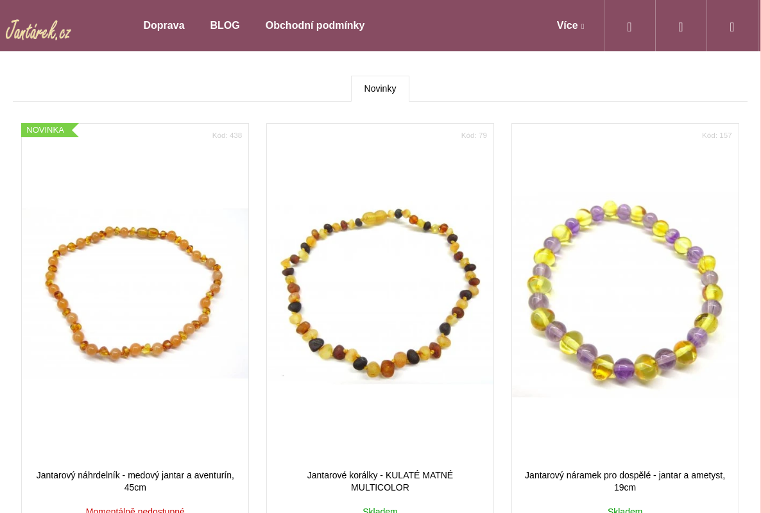Go to the BLOG page
The image size is (770, 513).
point(225,26)
